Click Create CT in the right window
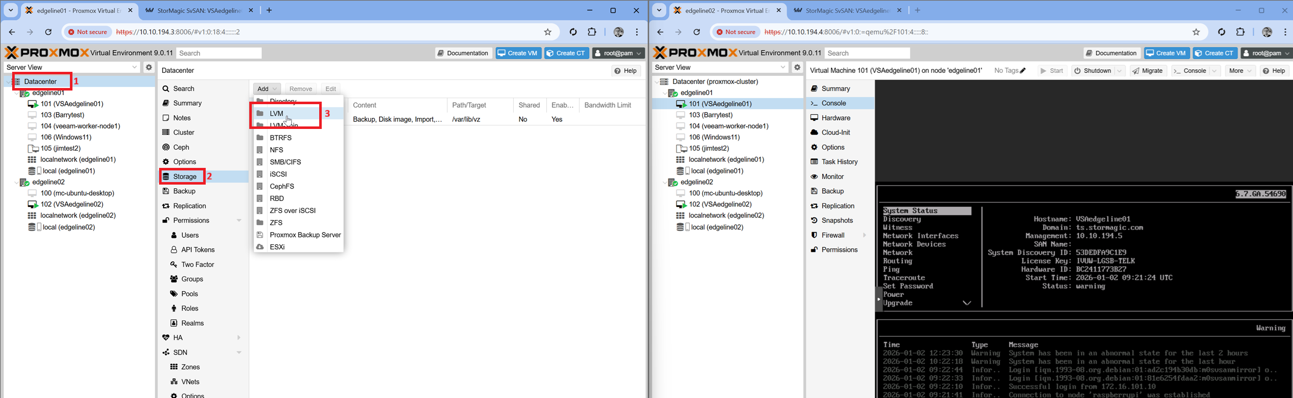Screen dimensions: 1293x398 click(x=1215, y=53)
